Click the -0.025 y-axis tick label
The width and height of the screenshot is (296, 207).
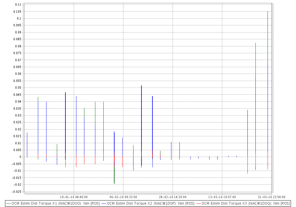(17, 192)
